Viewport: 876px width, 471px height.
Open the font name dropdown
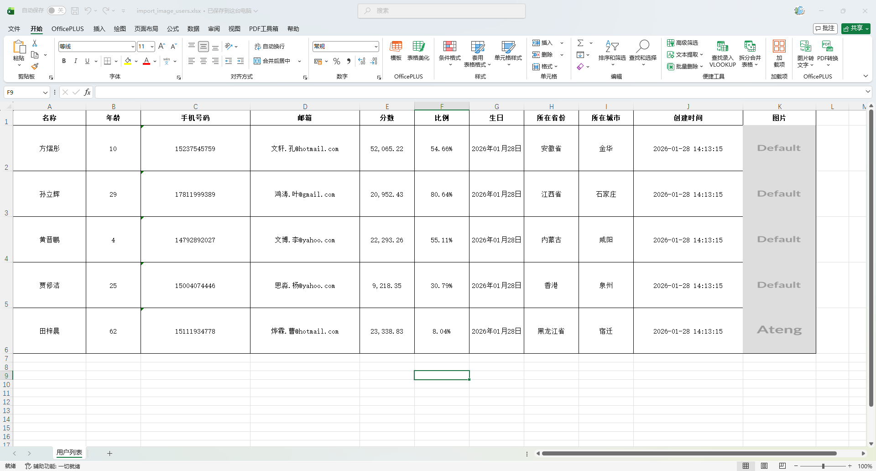point(133,47)
